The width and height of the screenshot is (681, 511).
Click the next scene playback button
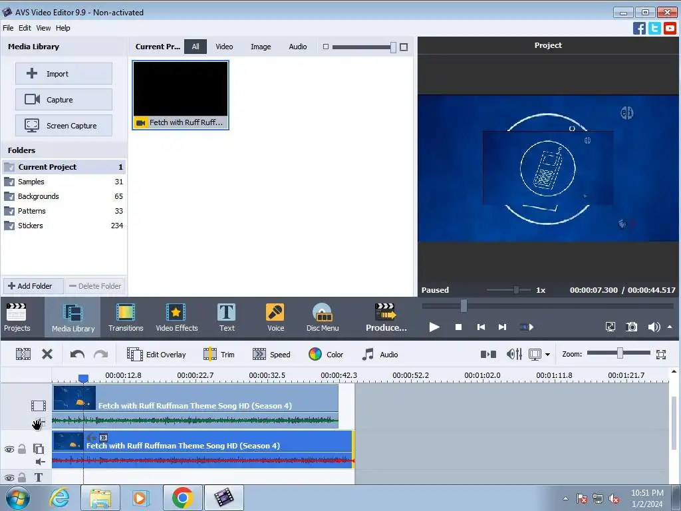[x=527, y=327]
